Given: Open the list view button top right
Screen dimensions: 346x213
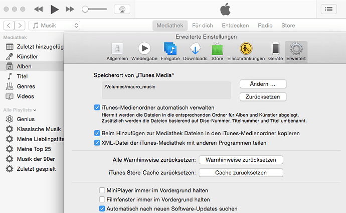Looking at the screenshot, I should (329, 9).
